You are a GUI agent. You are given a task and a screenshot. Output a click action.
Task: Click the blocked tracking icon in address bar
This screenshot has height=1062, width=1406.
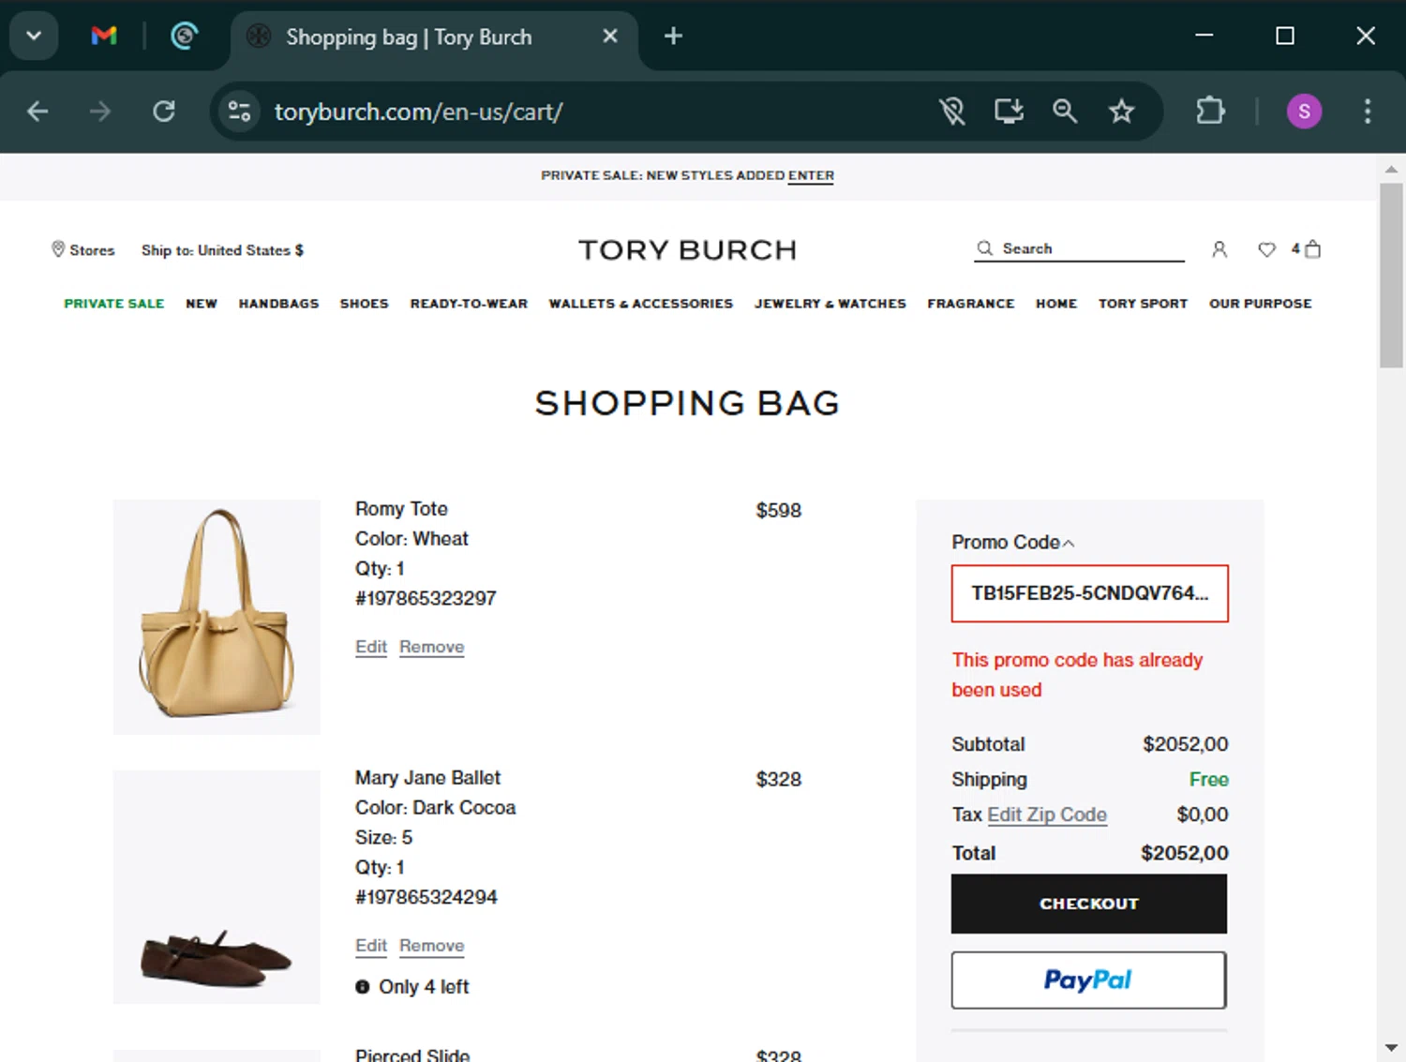pos(952,112)
